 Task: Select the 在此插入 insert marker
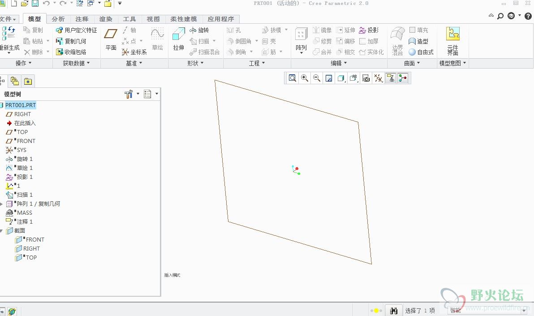pos(25,123)
